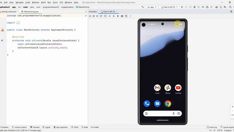This screenshot has height=132, width=234.
Task: Tap the Google search bar on emulator
Action: tap(162, 113)
